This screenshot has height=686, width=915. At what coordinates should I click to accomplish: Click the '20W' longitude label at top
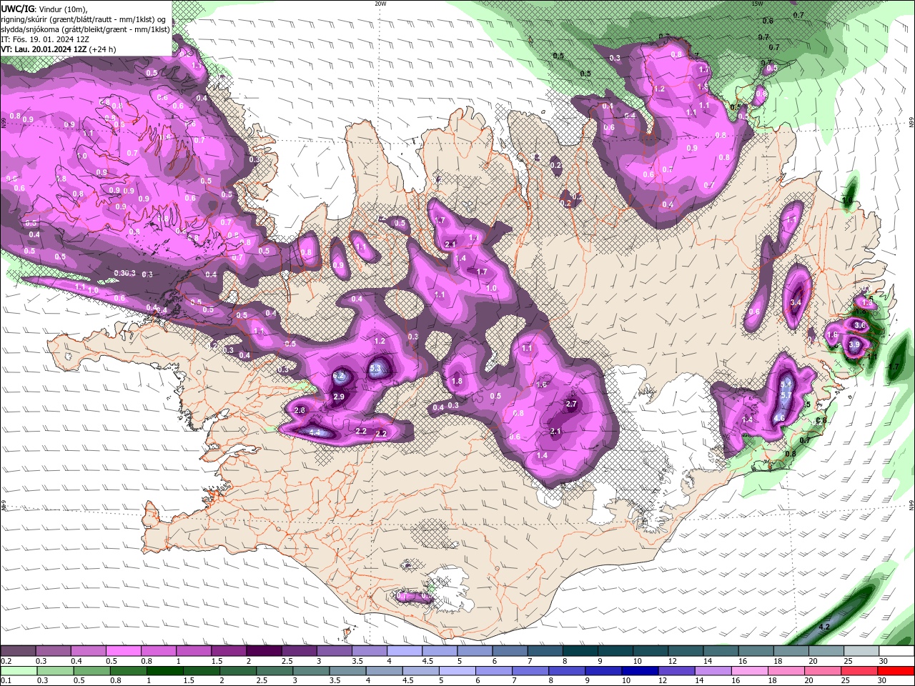[380, 4]
